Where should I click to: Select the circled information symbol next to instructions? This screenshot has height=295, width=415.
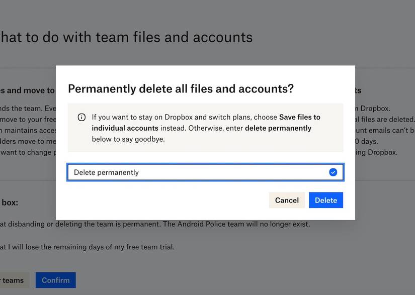[x=81, y=117]
